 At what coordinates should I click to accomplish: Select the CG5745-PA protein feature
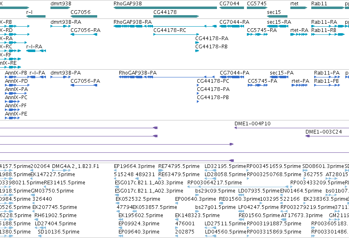[258, 85]
